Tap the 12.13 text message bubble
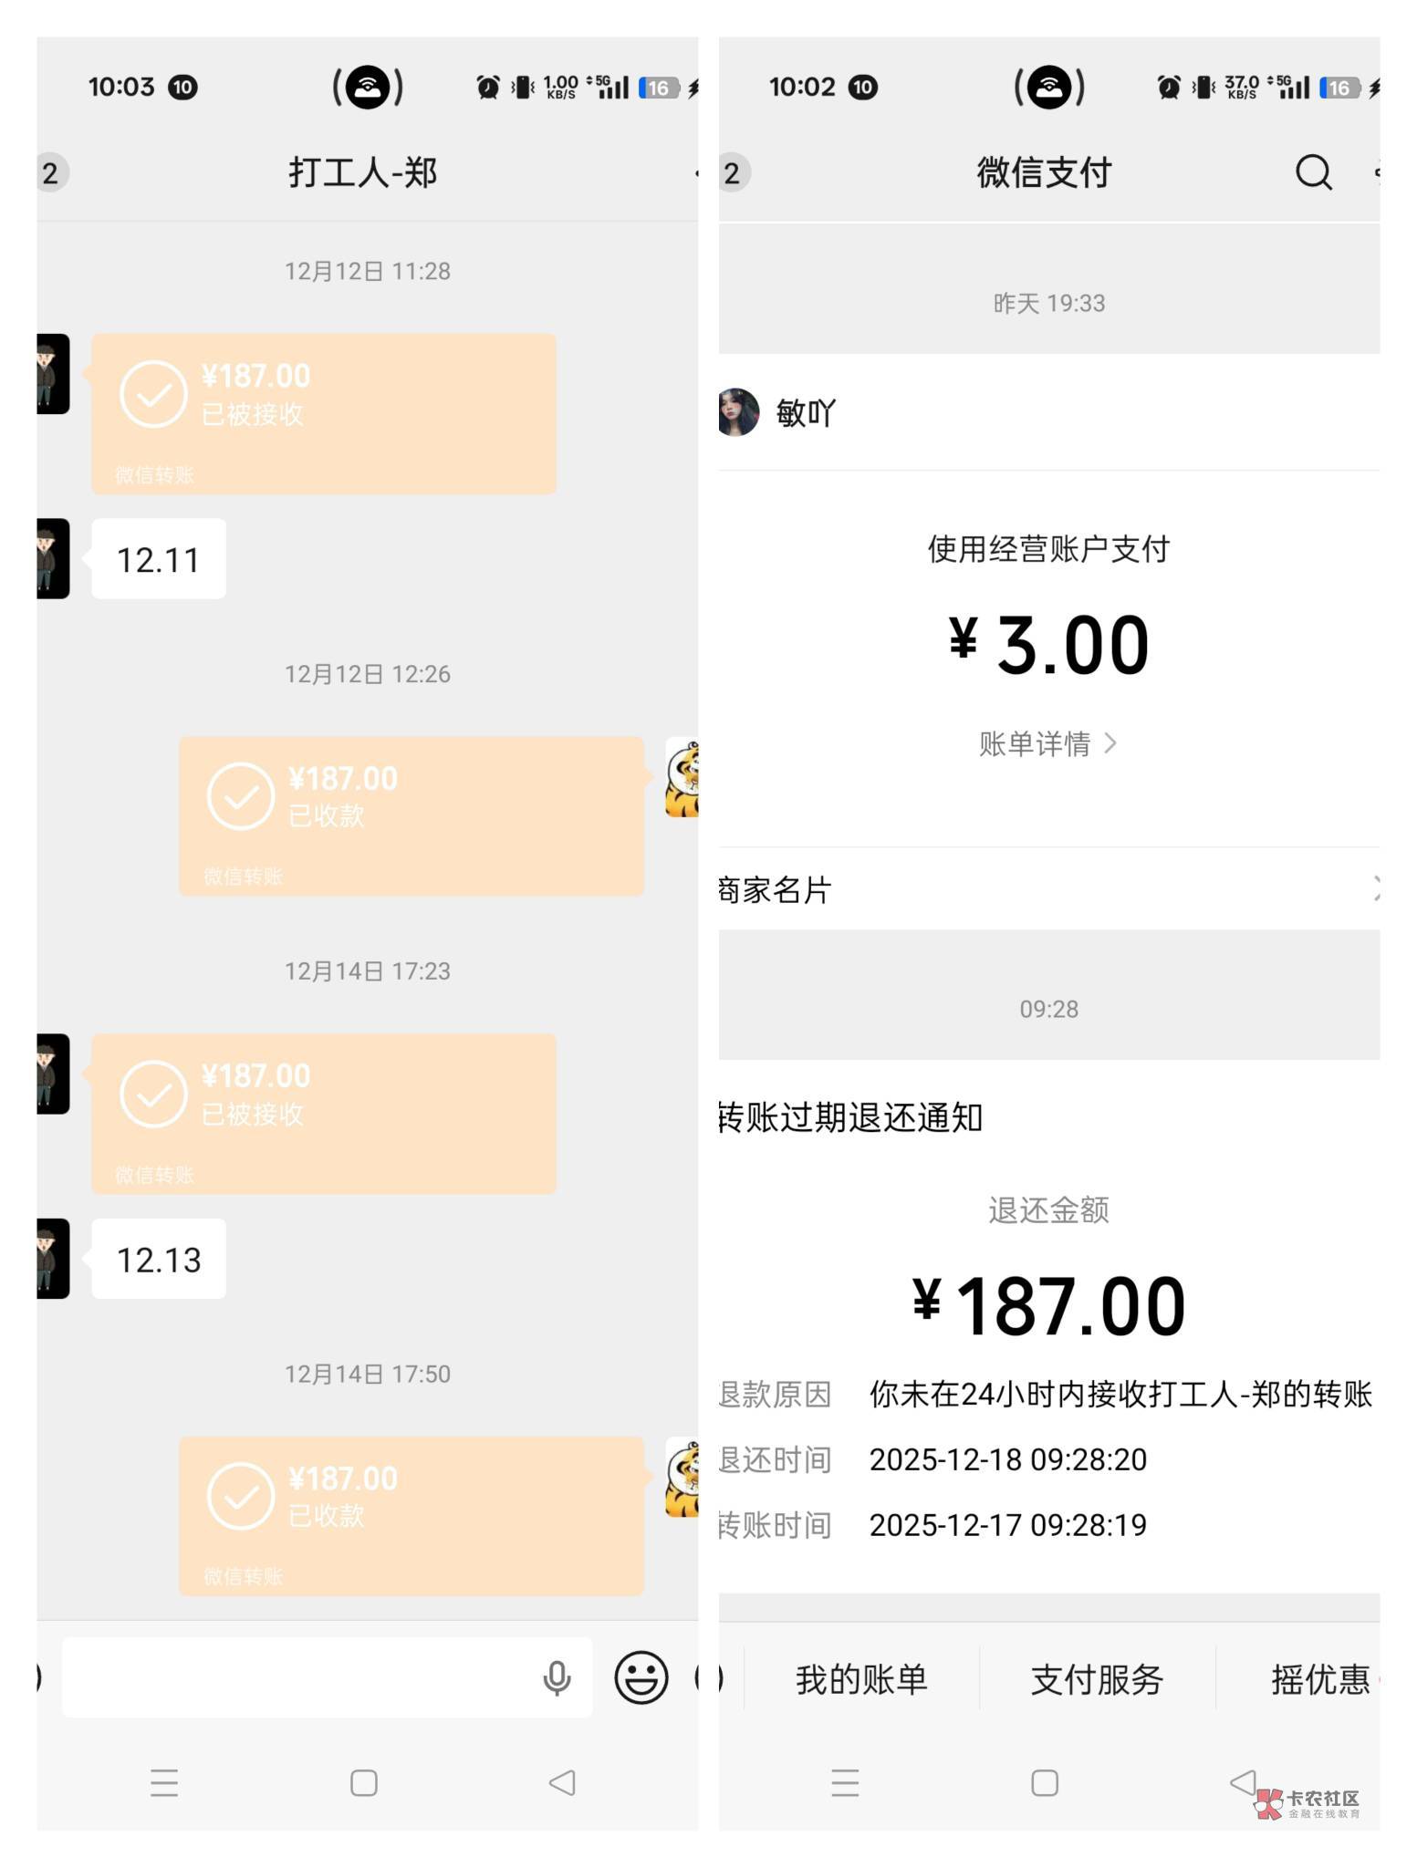 tap(159, 1259)
